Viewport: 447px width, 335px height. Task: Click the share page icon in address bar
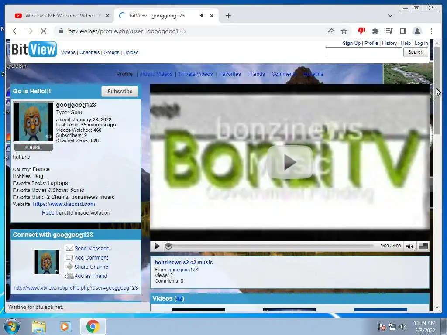330,31
